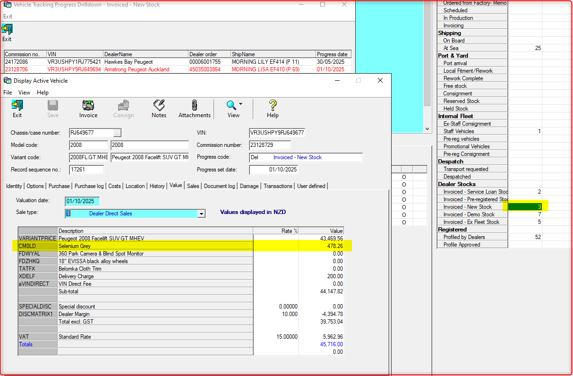Click the Valuation date field
The image size is (573, 376).
coord(82,201)
